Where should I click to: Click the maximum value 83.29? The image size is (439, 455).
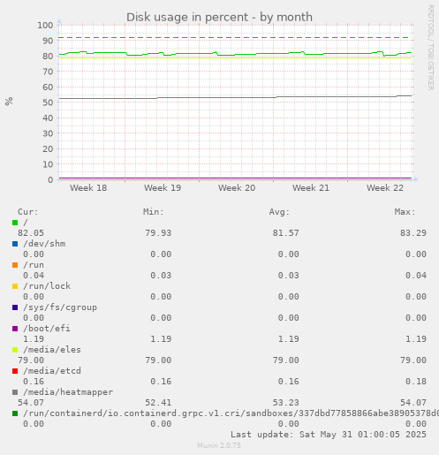pos(413,233)
